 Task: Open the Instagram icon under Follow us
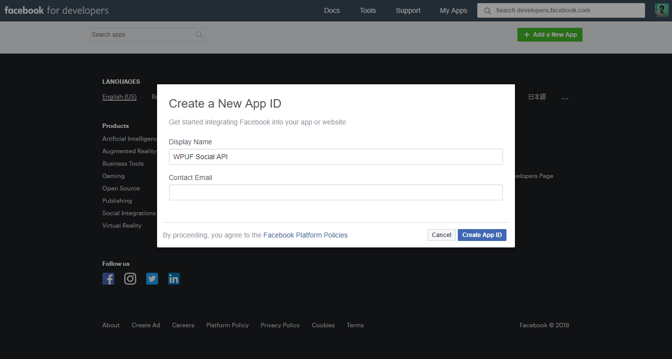click(x=130, y=279)
